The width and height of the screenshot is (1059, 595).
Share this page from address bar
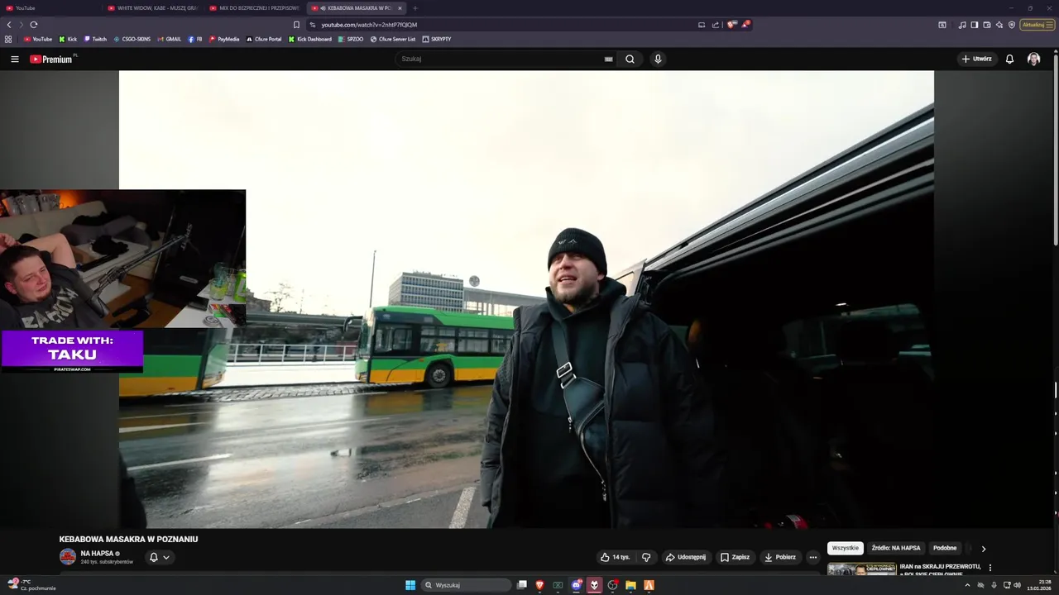click(x=716, y=25)
